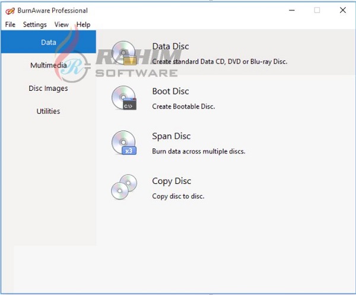Launch the Copy Disc title link

click(x=171, y=181)
